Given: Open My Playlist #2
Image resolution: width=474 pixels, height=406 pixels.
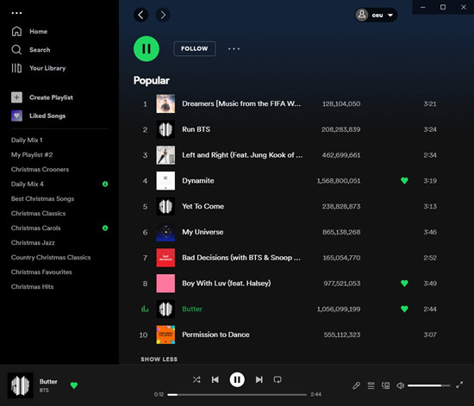Looking at the screenshot, I should tap(32, 155).
